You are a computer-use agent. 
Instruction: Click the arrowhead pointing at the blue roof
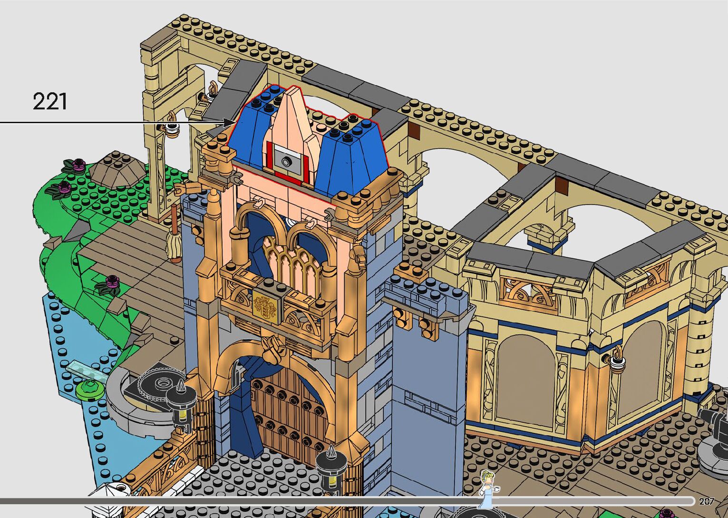point(232,122)
